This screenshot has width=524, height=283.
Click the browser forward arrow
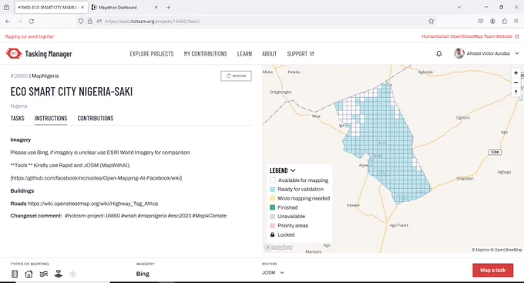tap(20, 21)
